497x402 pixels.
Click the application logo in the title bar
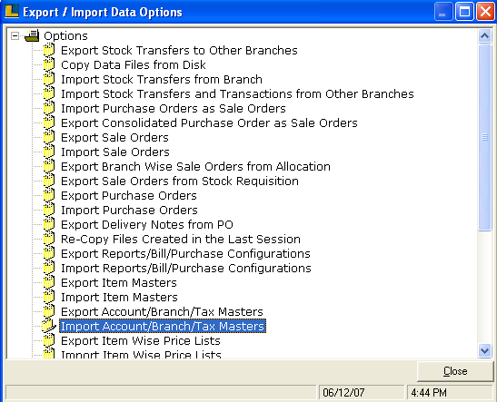12,11
